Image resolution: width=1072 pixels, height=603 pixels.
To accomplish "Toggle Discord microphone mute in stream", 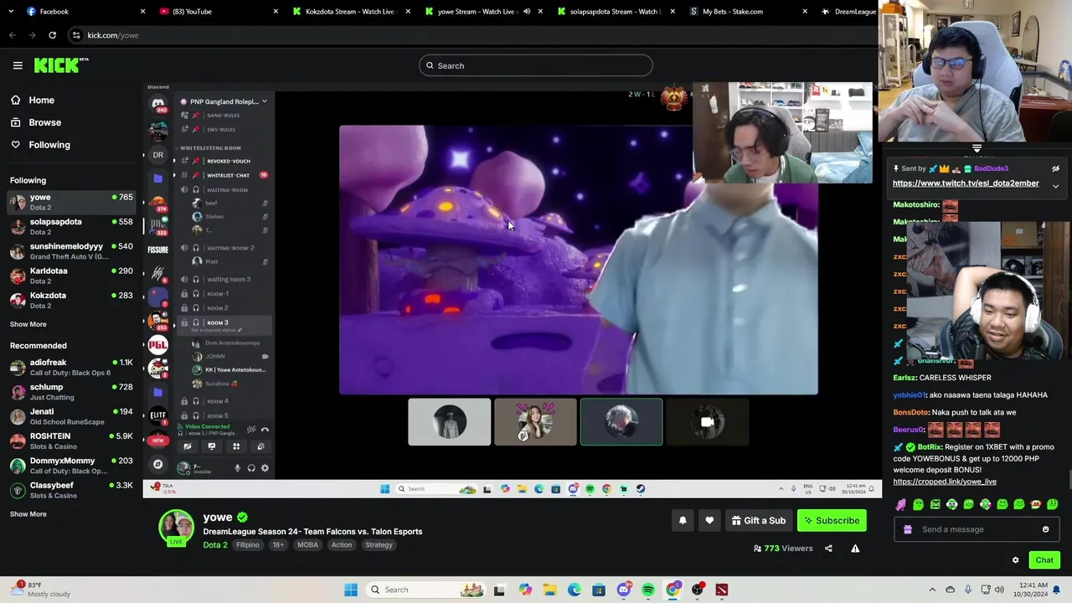I will 237,468.
